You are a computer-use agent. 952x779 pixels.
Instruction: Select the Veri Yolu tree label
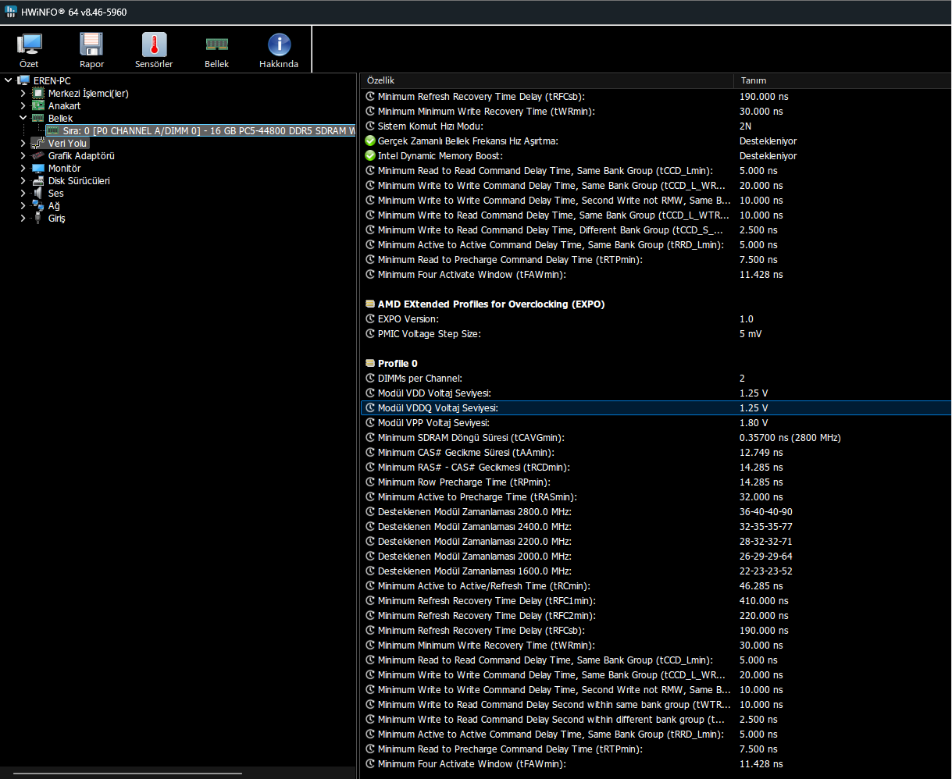pyautogui.click(x=68, y=143)
